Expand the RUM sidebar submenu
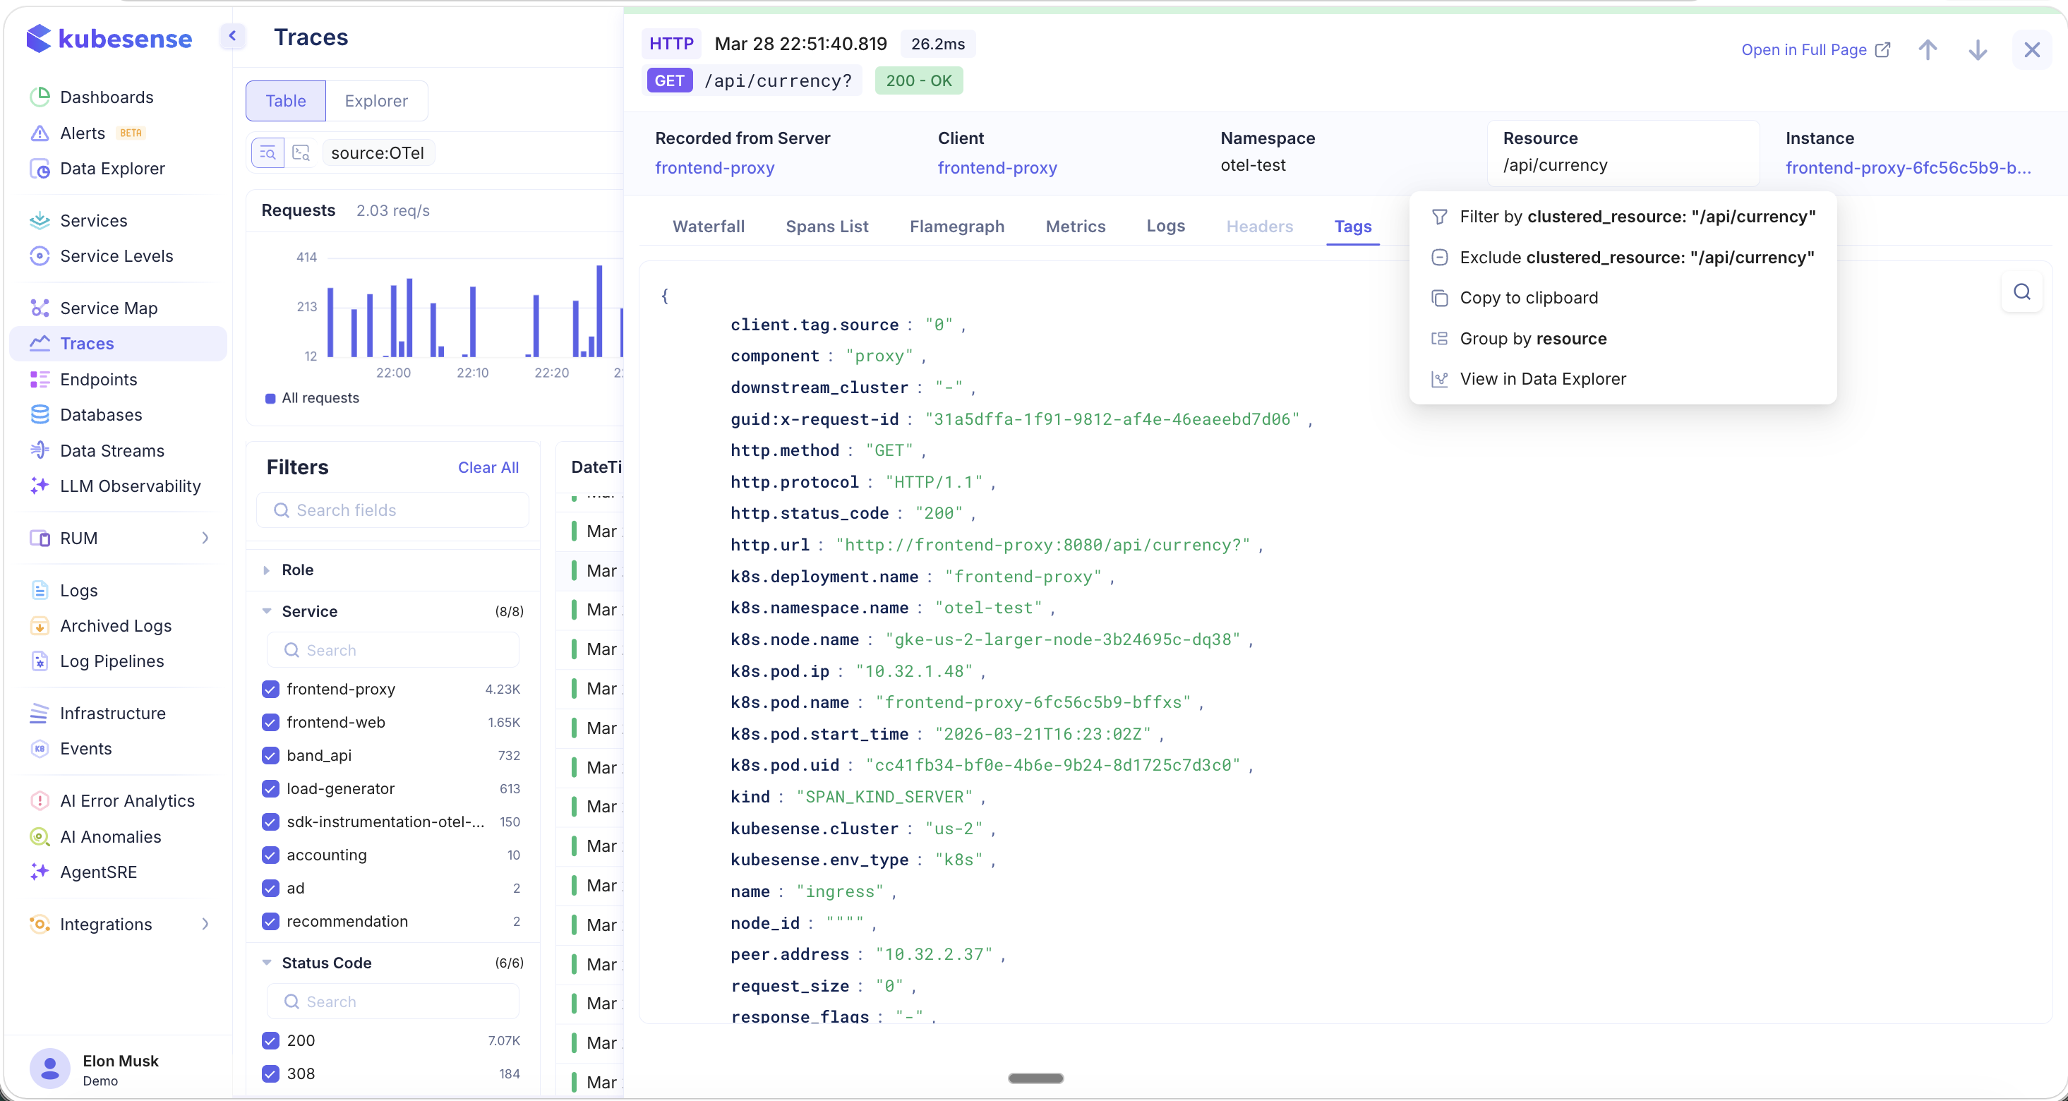 point(205,538)
